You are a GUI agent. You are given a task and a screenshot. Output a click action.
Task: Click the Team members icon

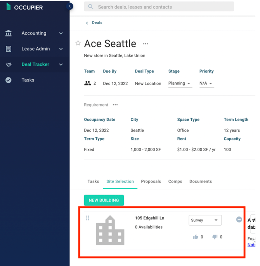click(88, 83)
